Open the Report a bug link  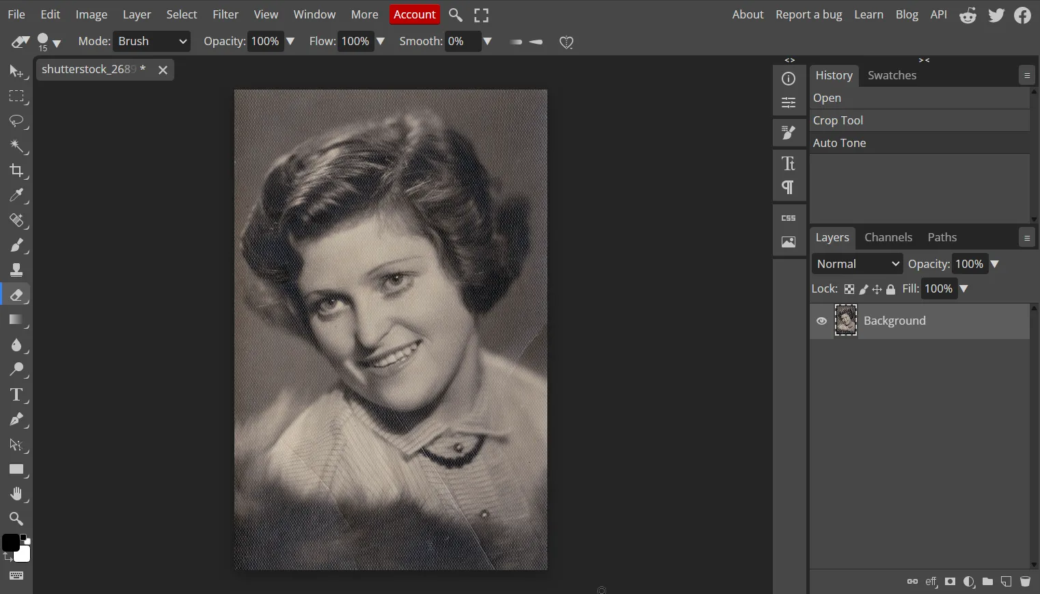pos(809,14)
